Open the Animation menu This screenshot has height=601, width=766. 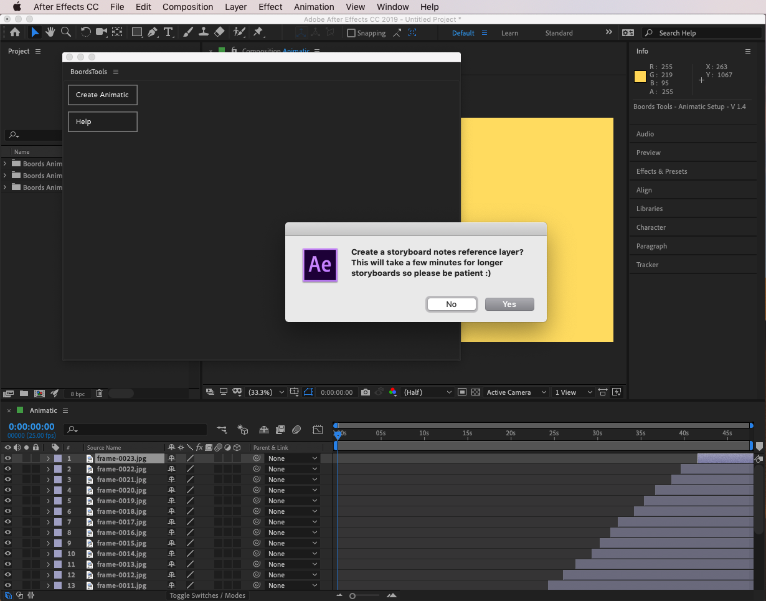tap(314, 7)
